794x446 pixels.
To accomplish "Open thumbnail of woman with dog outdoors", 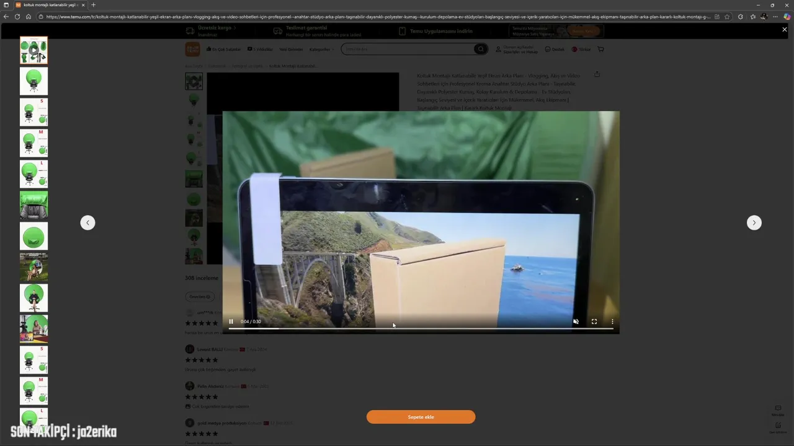I will click(x=33, y=267).
